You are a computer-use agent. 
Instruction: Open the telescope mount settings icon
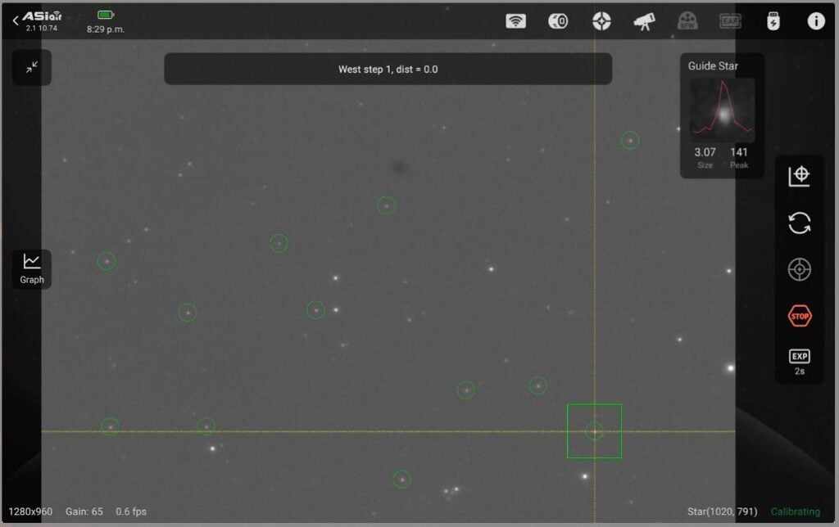click(644, 21)
